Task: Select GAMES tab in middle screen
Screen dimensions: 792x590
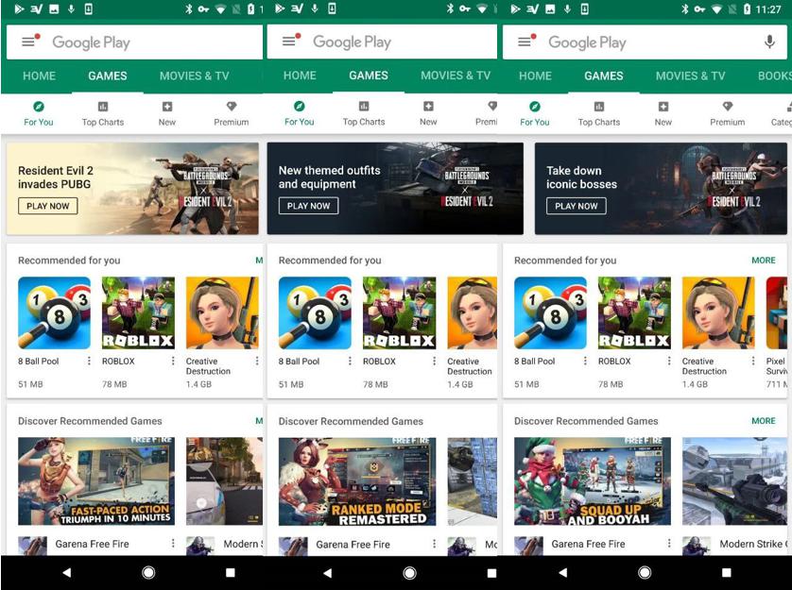Action: [x=369, y=76]
